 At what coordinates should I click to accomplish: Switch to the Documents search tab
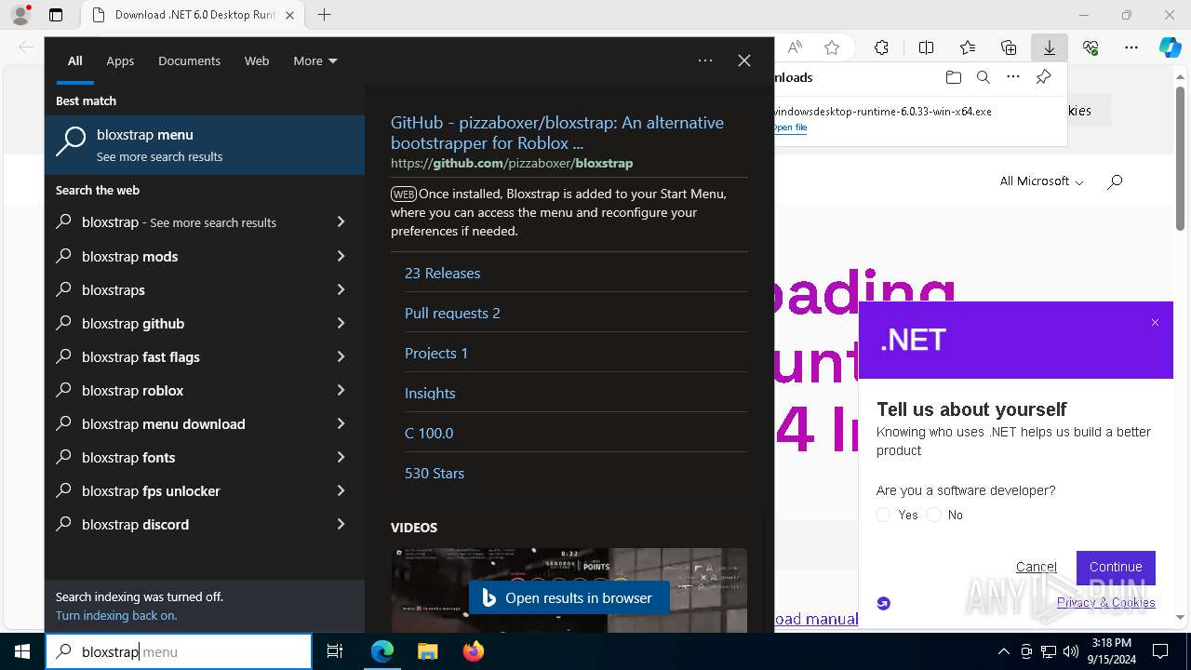click(189, 60)
